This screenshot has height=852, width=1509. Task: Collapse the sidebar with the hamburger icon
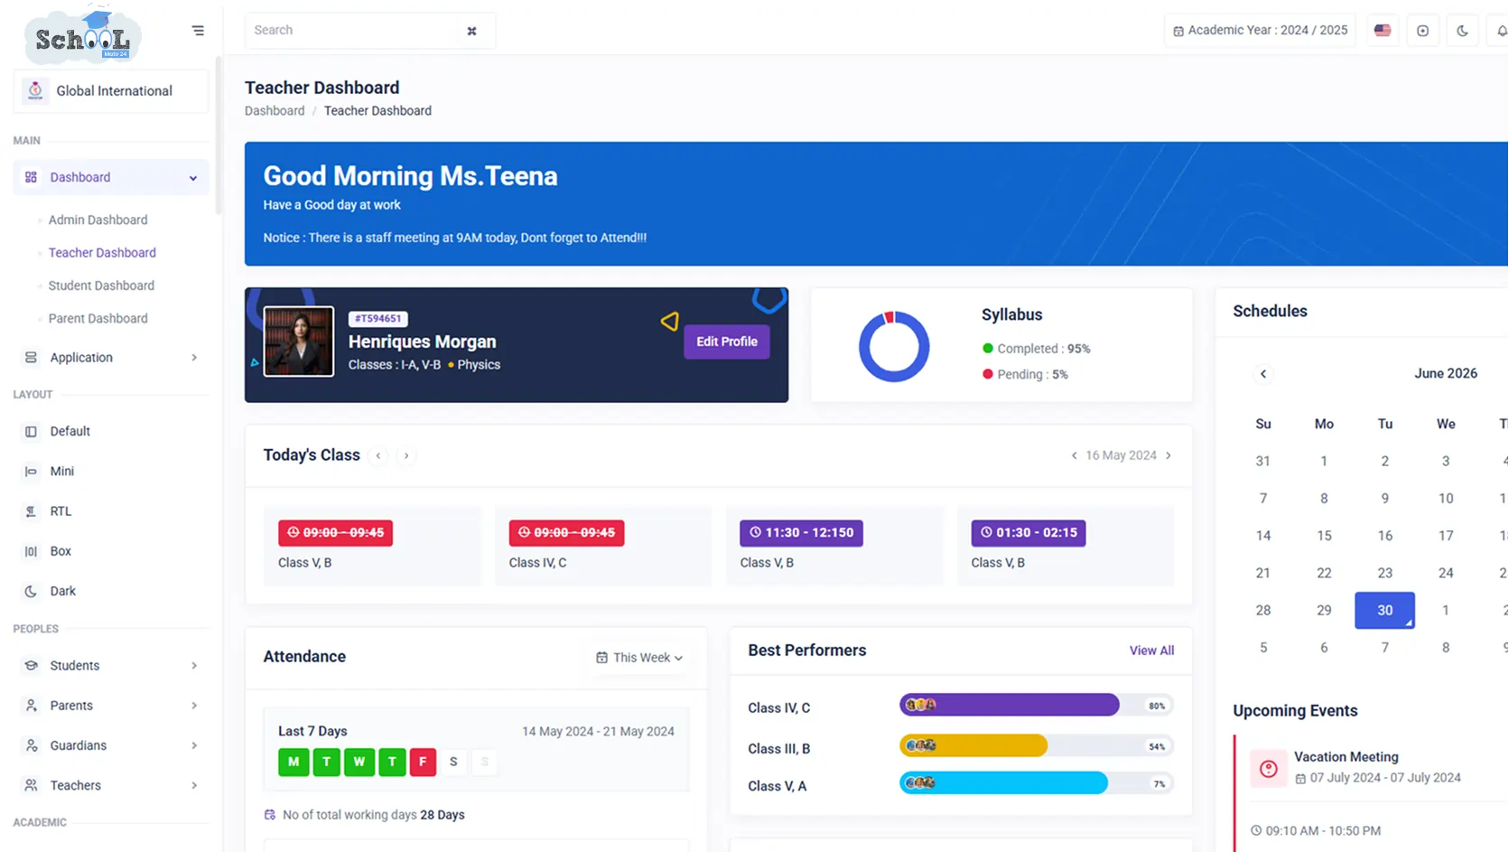click(x=198, y=31)
